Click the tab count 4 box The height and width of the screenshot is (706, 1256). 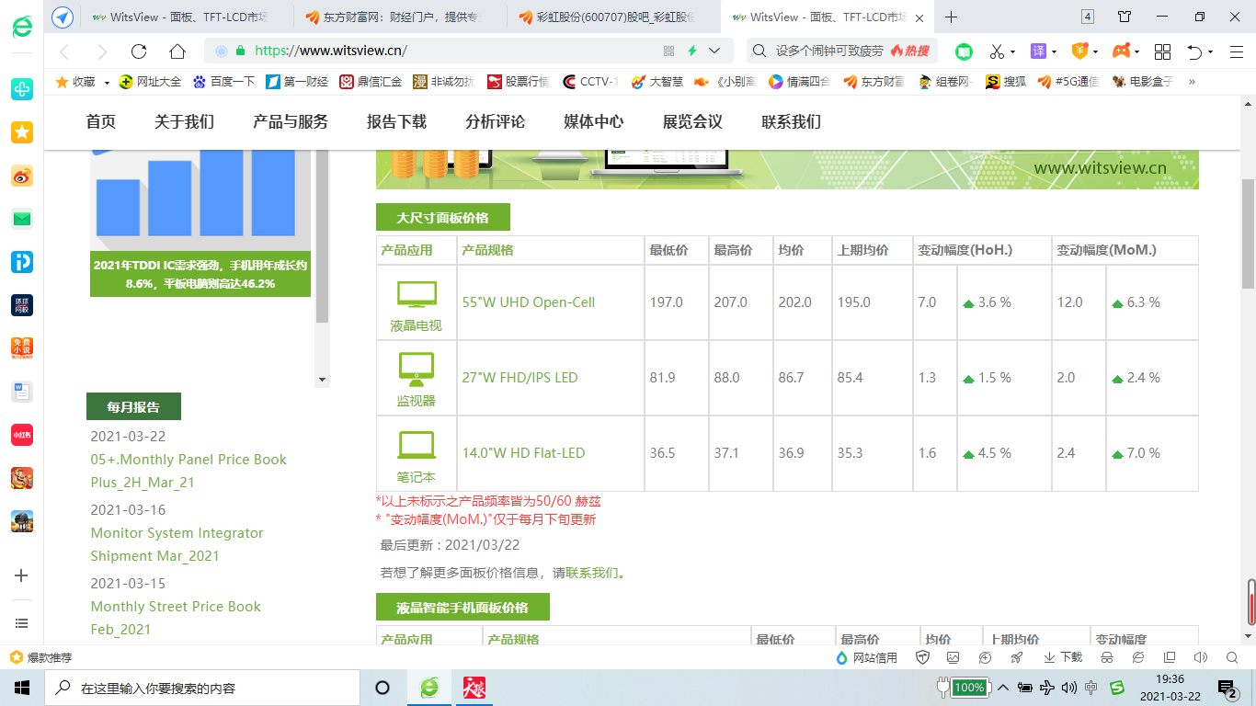(x=1088, y=17)
